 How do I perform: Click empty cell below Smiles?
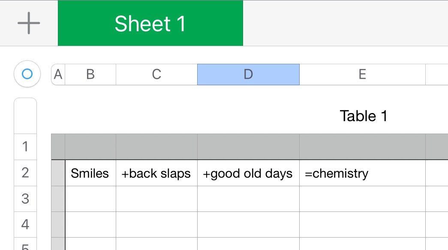point(90,199)
